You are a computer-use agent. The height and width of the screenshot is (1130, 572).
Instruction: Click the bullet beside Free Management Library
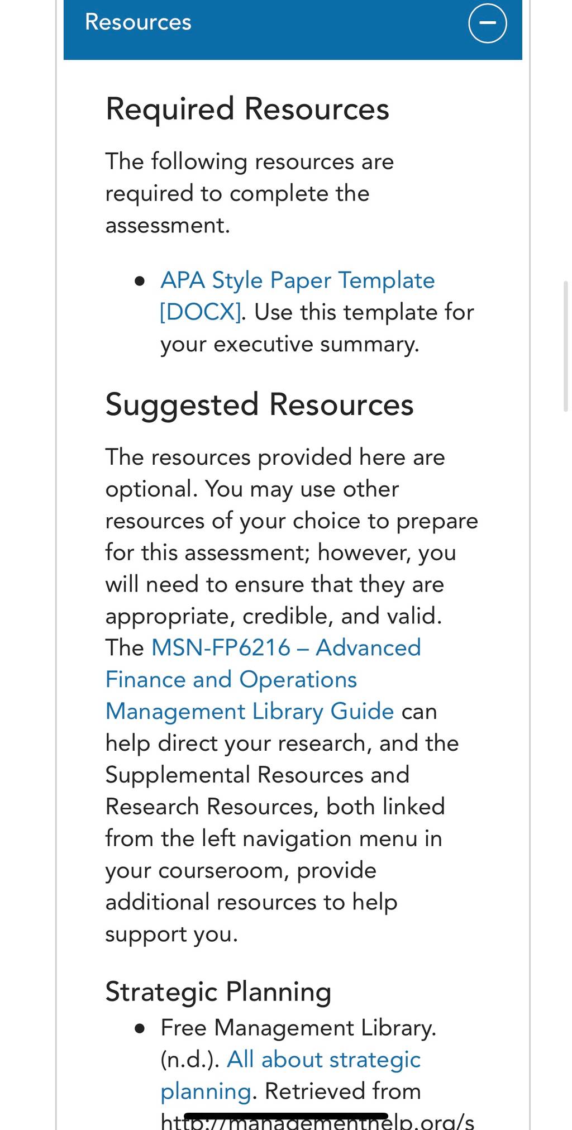tap(140, 1028)
